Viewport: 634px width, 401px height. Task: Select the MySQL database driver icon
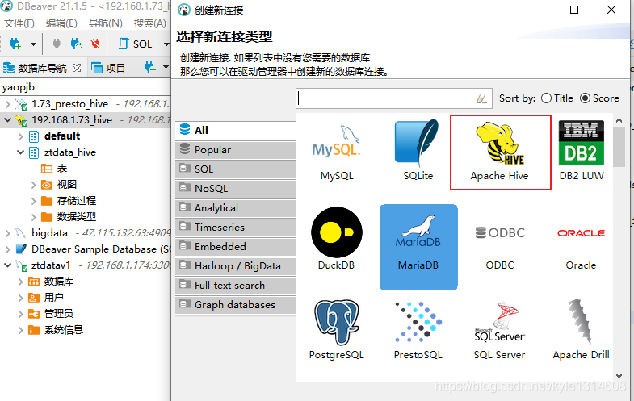(337, 142)
